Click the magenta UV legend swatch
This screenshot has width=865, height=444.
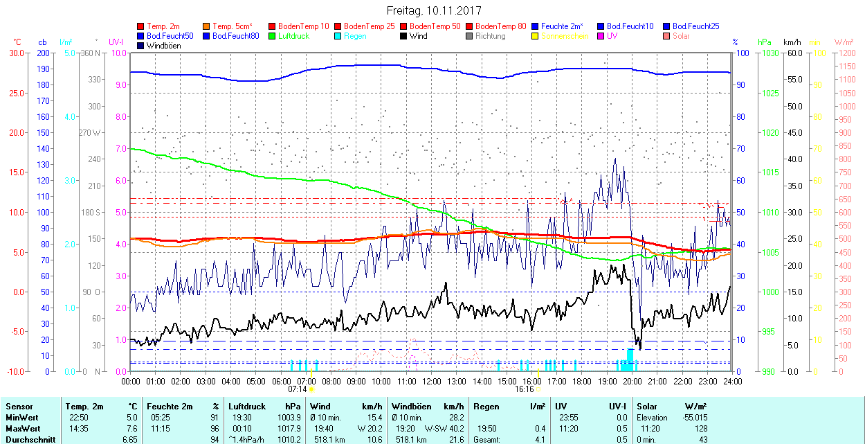[x=601, y=36]
